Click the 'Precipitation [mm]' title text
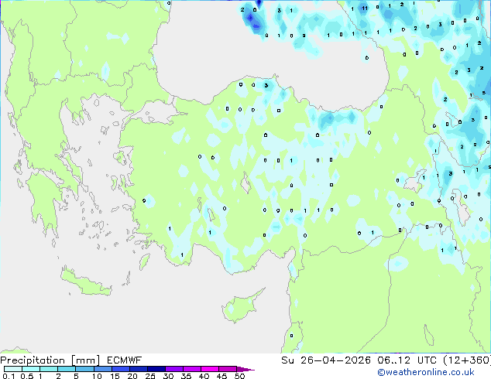 50,360
